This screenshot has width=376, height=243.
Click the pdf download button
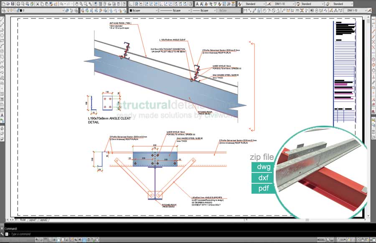click(262, 188)
